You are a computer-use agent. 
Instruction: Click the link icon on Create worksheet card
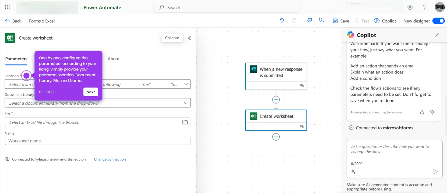pos(302,126)
